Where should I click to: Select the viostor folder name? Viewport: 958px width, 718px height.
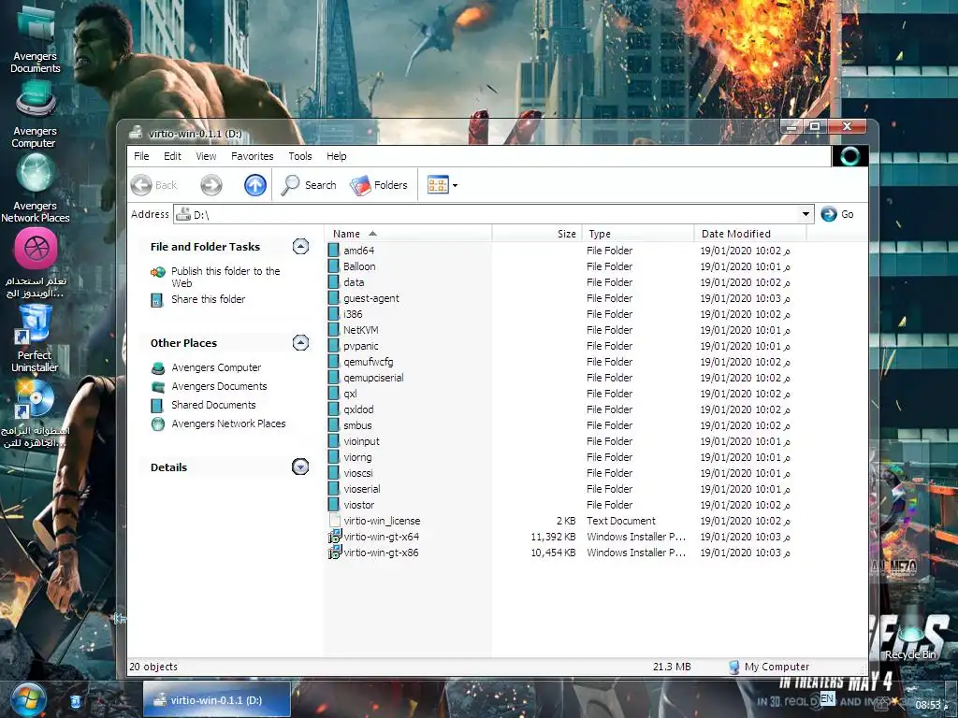[358, 505]
